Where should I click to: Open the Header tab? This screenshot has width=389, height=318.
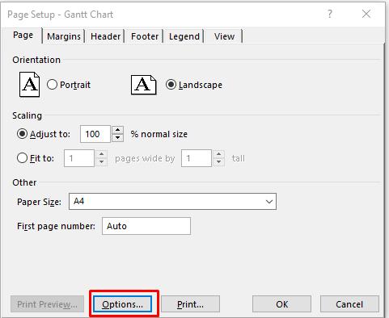click(x=105, y=36)
